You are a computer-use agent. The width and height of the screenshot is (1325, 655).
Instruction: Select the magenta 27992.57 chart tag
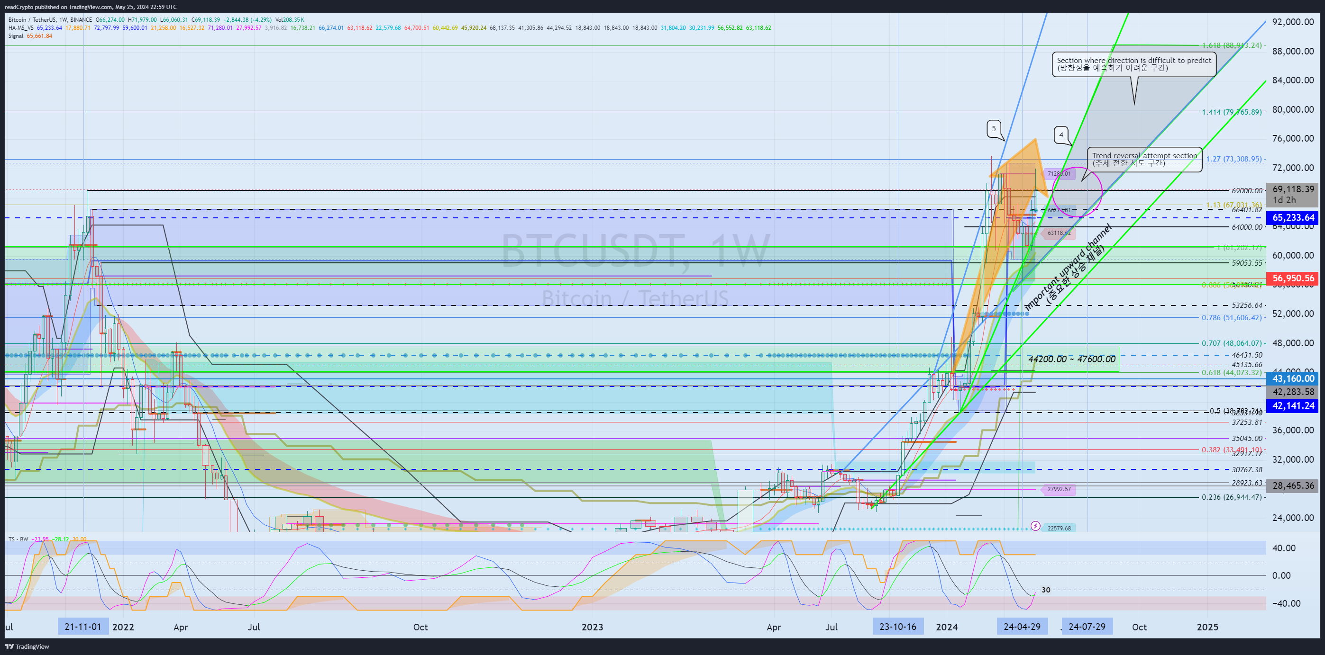pos(1059,489)
